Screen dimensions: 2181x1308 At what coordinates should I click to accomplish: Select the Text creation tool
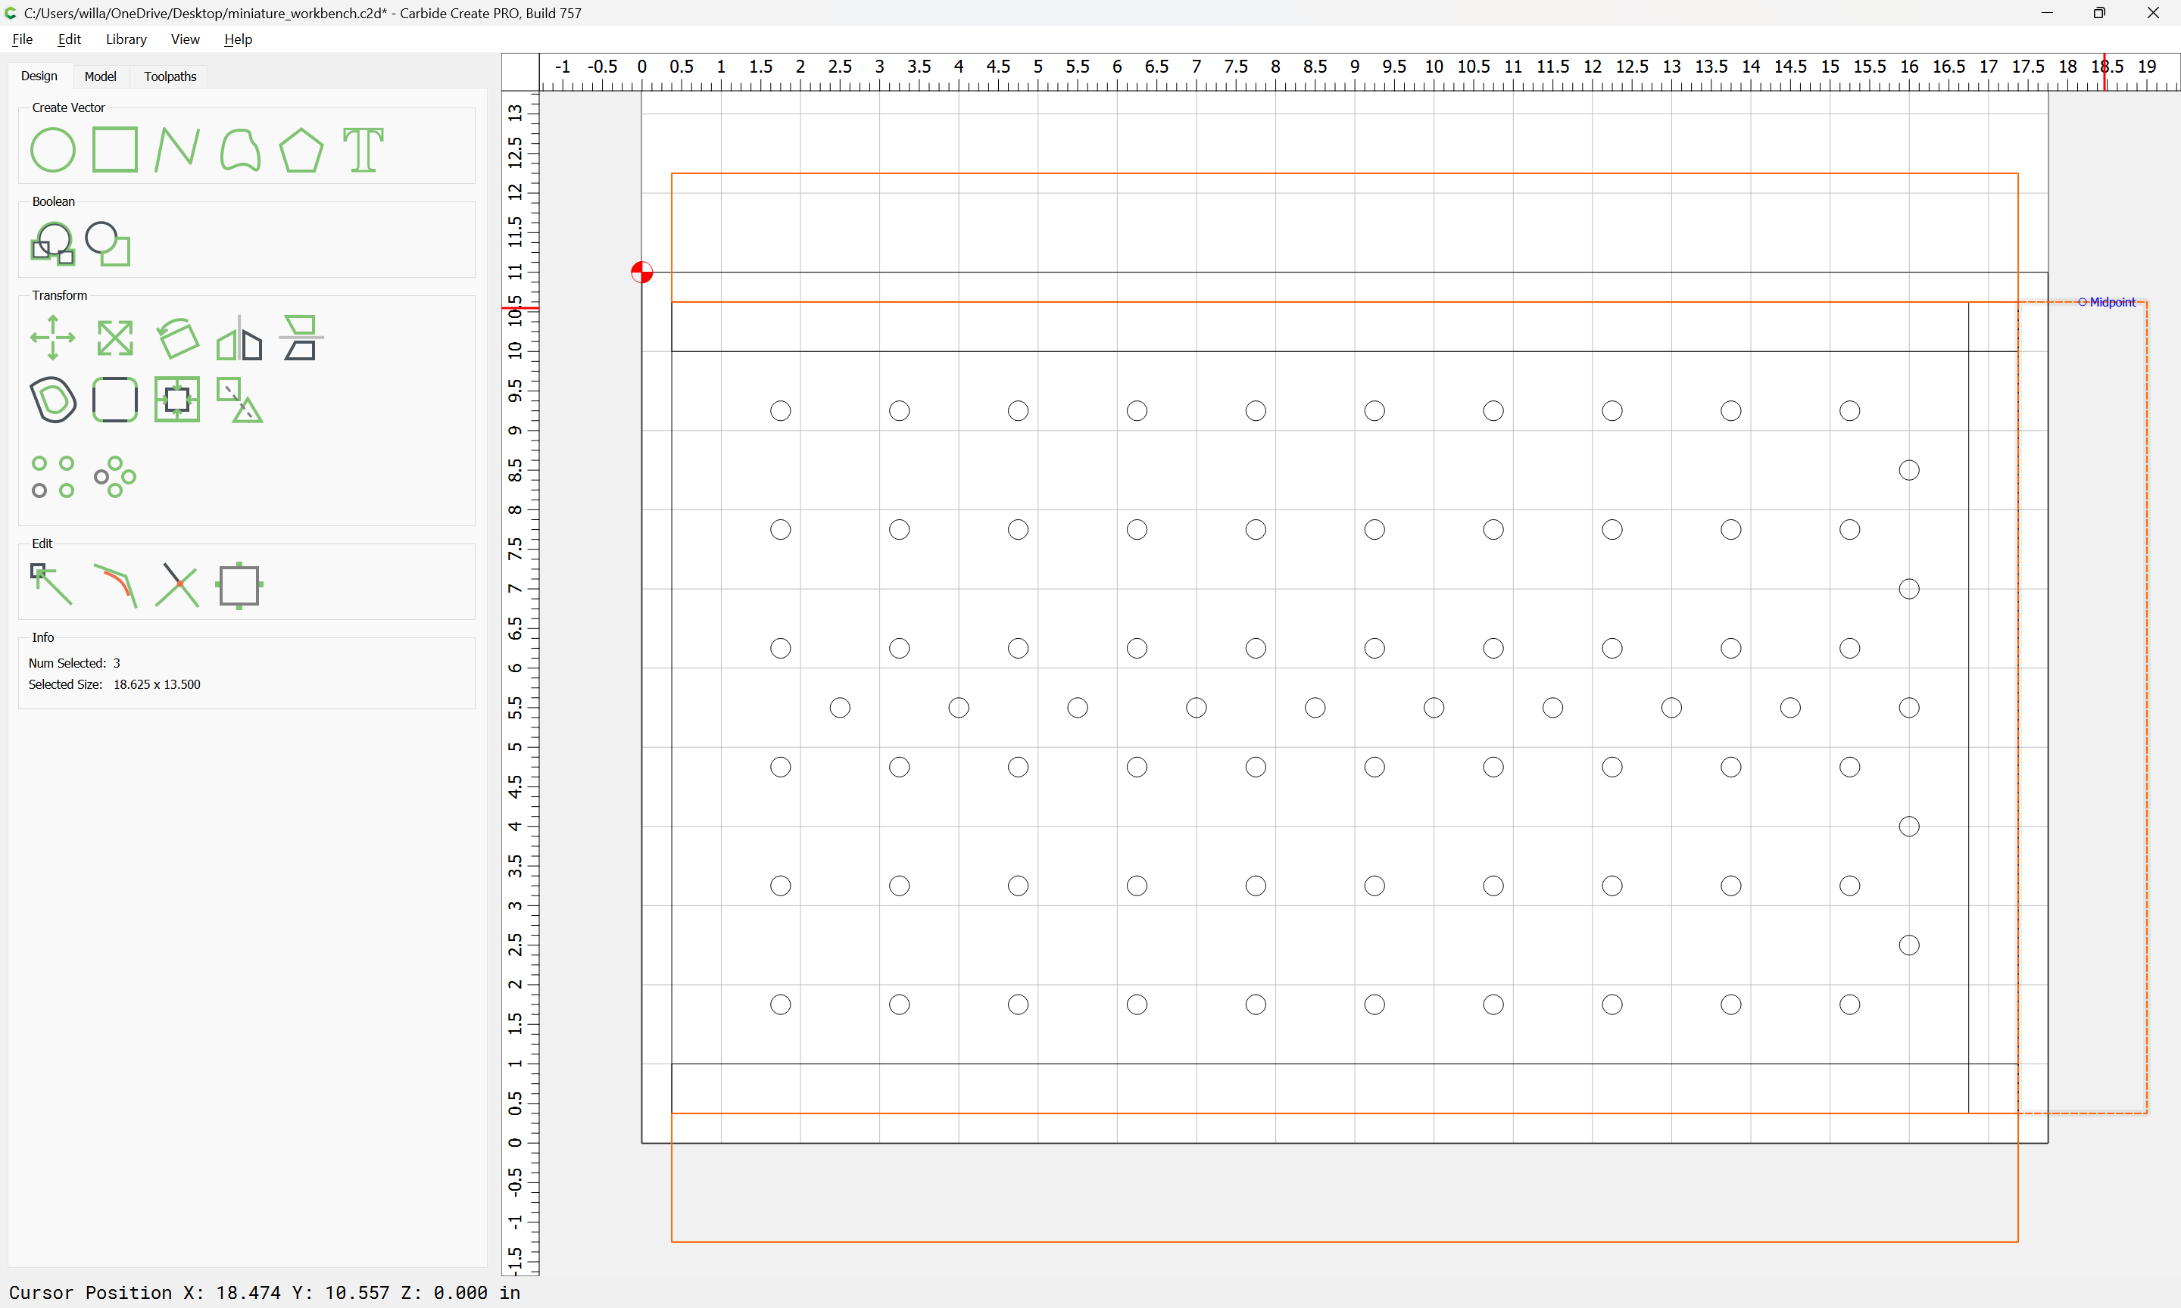pyautogui.click(x=363, y=150)
